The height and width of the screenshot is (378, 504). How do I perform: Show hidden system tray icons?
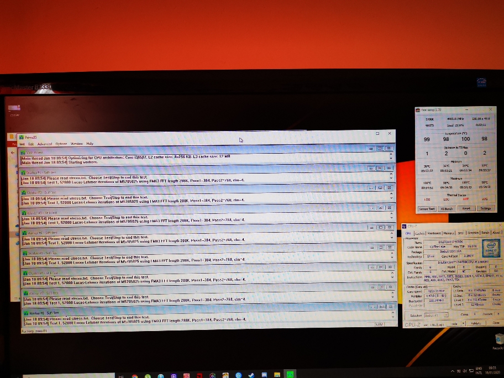[x=452, y=371]
